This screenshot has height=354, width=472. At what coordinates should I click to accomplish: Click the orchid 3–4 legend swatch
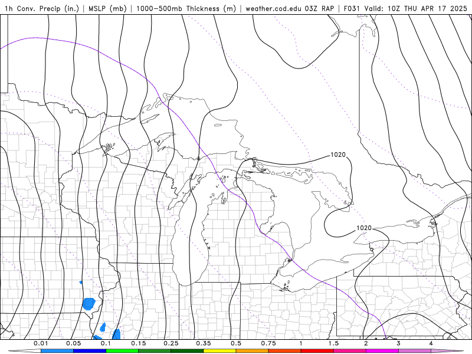(x=415, y=351)
